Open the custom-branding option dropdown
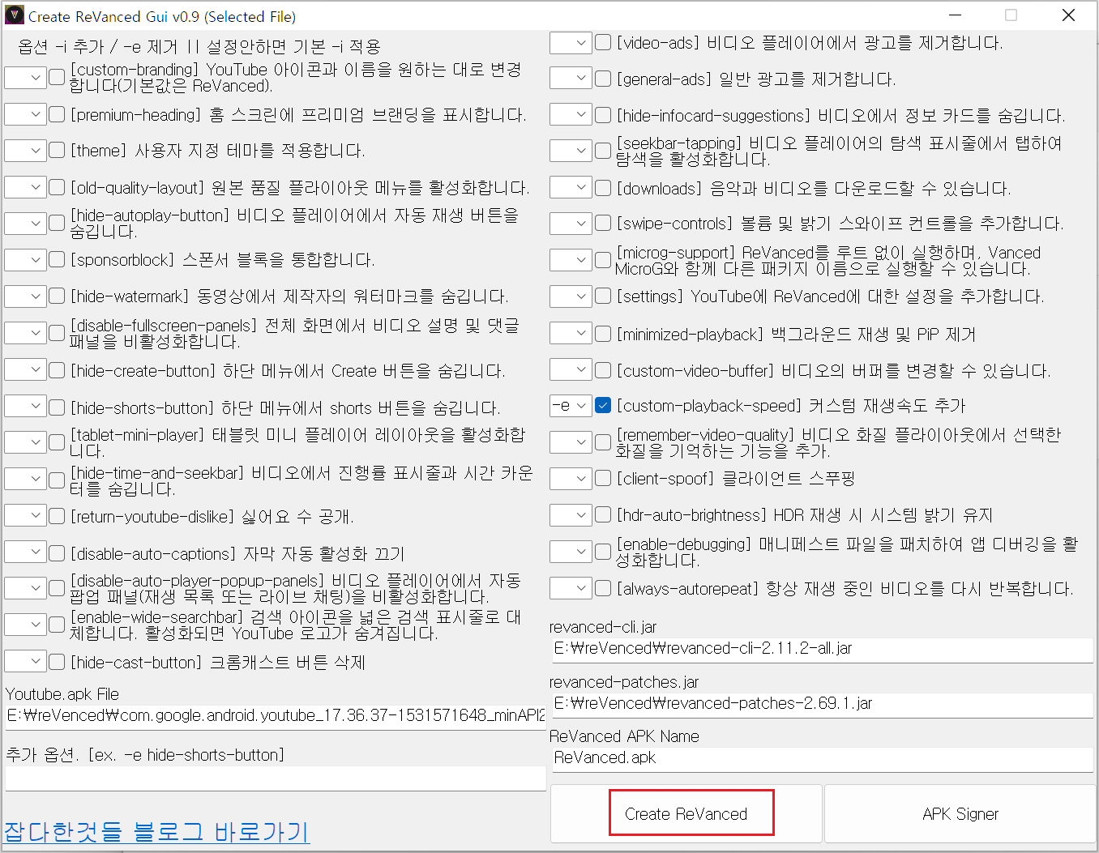Screen dimensions: 1099x853 25,77
